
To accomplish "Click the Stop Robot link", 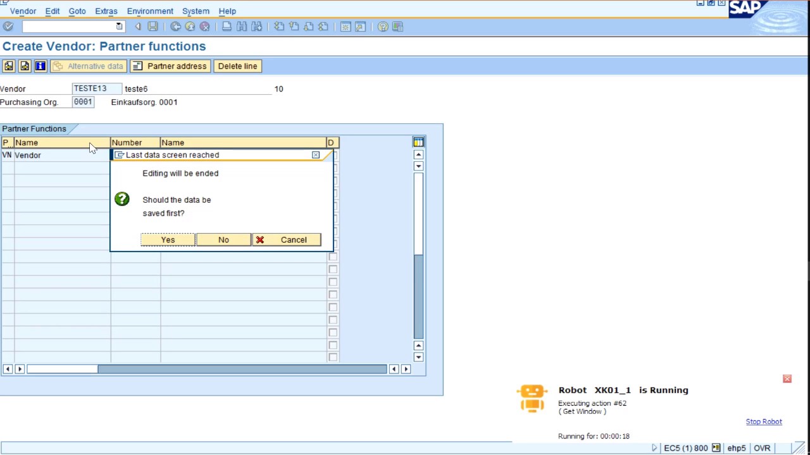I will [764, 422].
